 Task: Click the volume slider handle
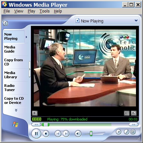(x=91, y=133)
